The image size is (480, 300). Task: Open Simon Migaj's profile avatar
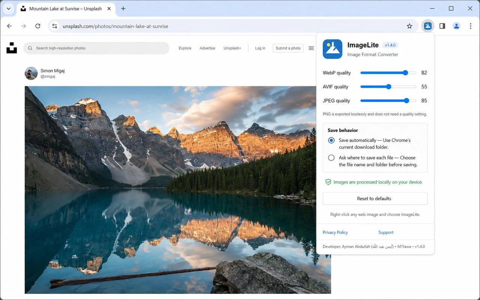coord(31,73)
